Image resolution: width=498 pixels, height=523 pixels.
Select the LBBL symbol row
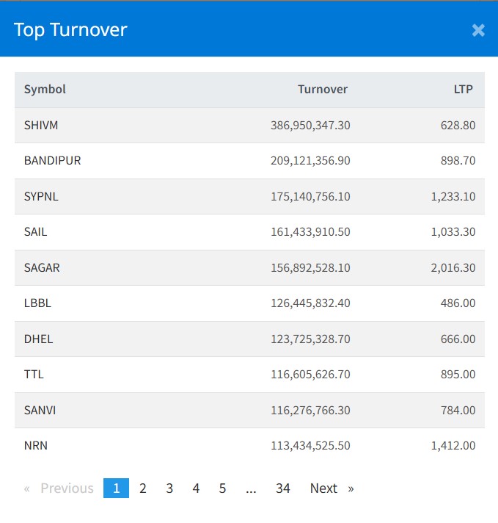click(37, 303)
